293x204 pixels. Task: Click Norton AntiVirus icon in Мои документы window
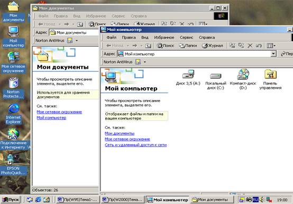pyautogui.click(x=70, y=40)
